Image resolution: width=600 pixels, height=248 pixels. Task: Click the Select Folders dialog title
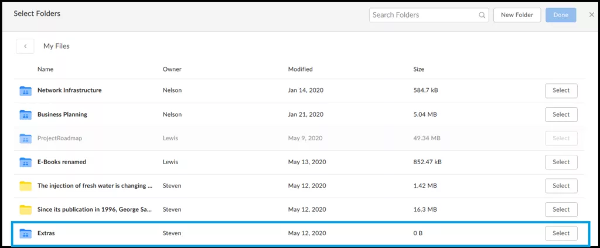click(x=37, y=14)
